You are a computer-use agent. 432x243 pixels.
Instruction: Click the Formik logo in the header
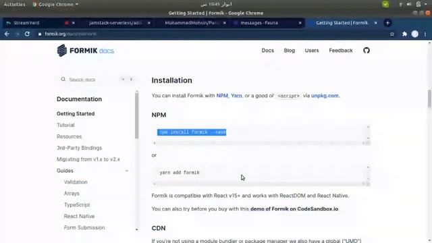click(x=86, y=51)
